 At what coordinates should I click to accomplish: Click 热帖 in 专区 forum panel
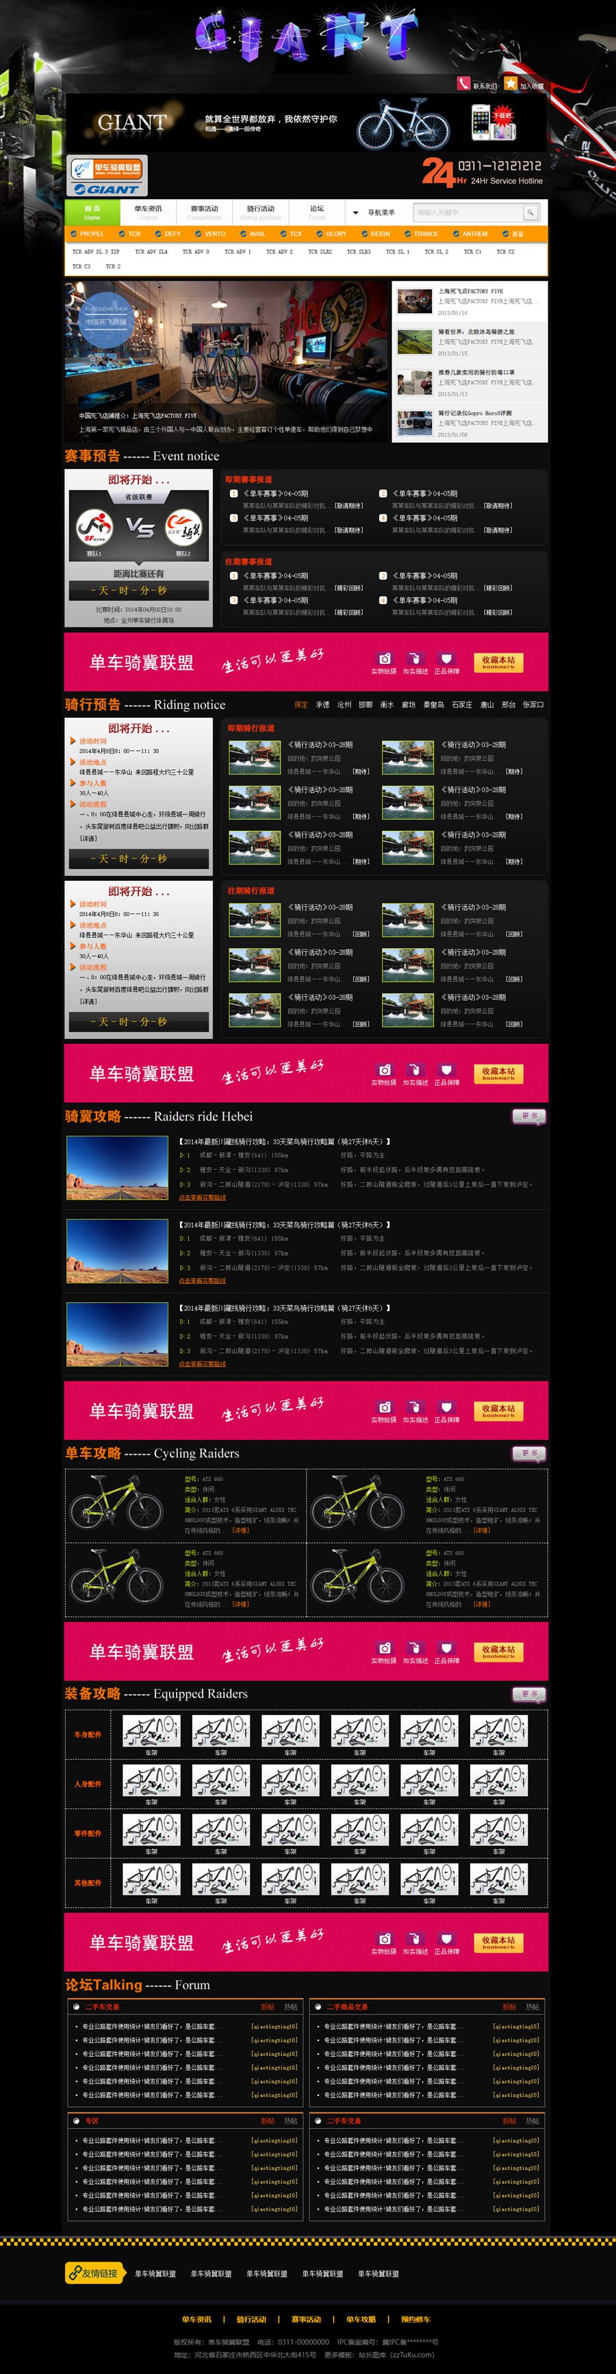[x=291, y=2121]
